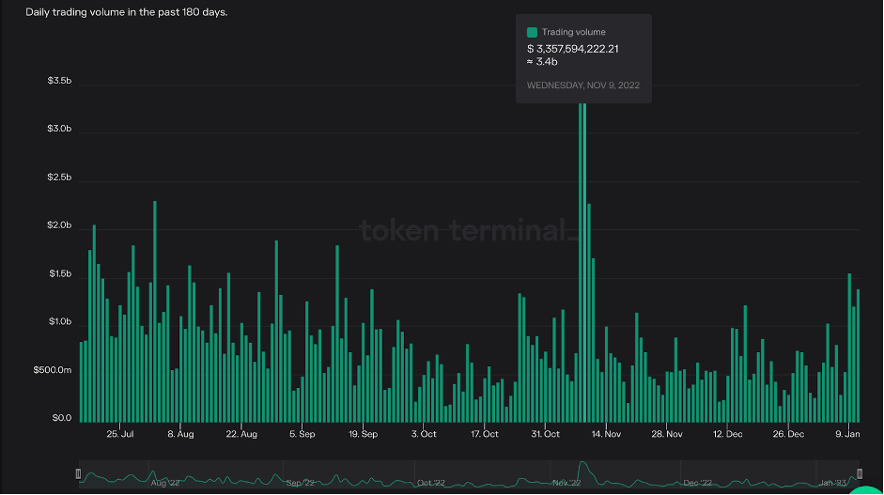
Task: Grab the left handle of the range navigator
Action: 79,473
